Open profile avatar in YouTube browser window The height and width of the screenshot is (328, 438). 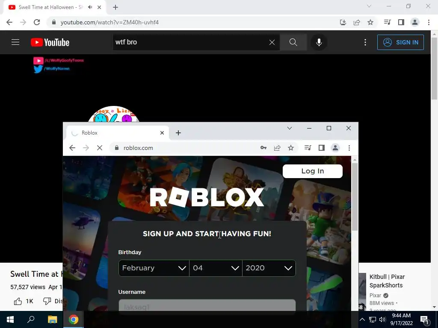click(x=415, y=22)
